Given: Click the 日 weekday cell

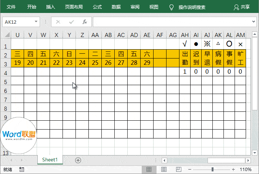Looking at the screenshot, I should tap(69, 54).
